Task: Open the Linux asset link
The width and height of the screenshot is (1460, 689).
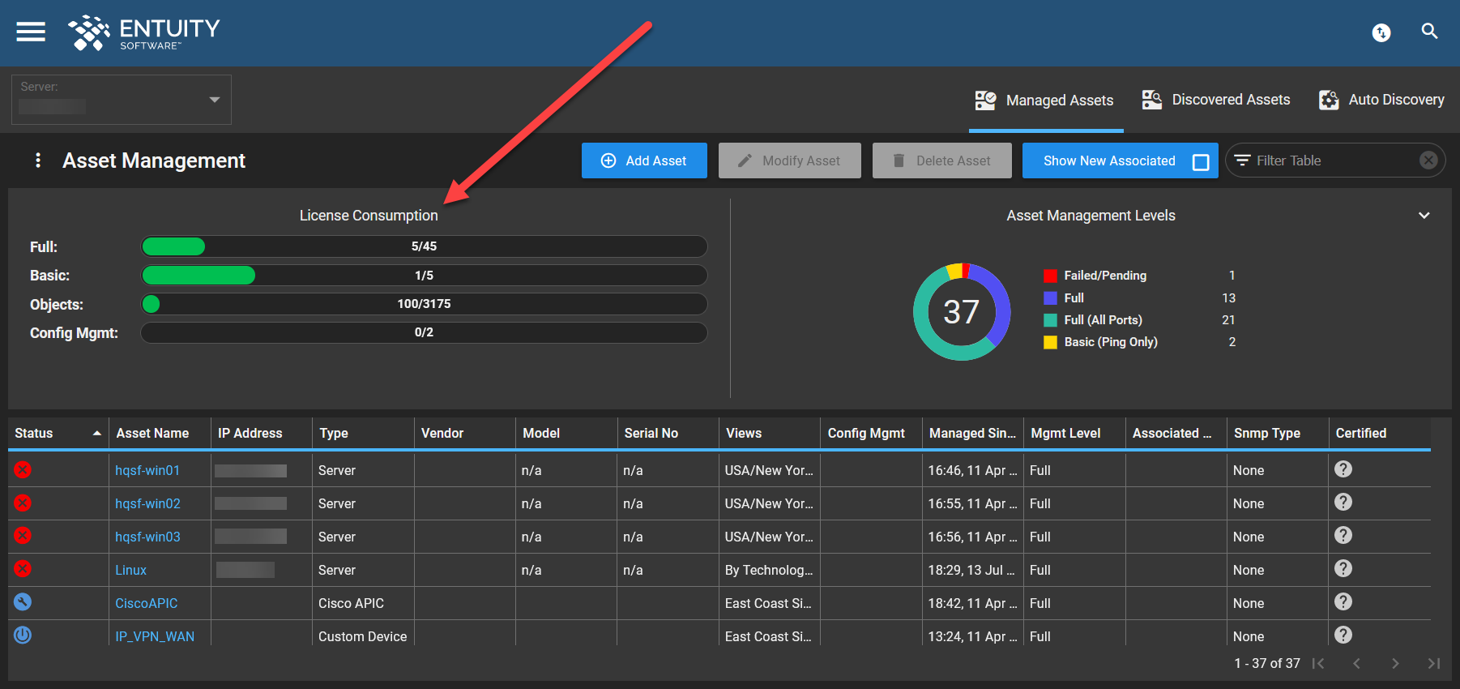Action: [x=130, y=570]
